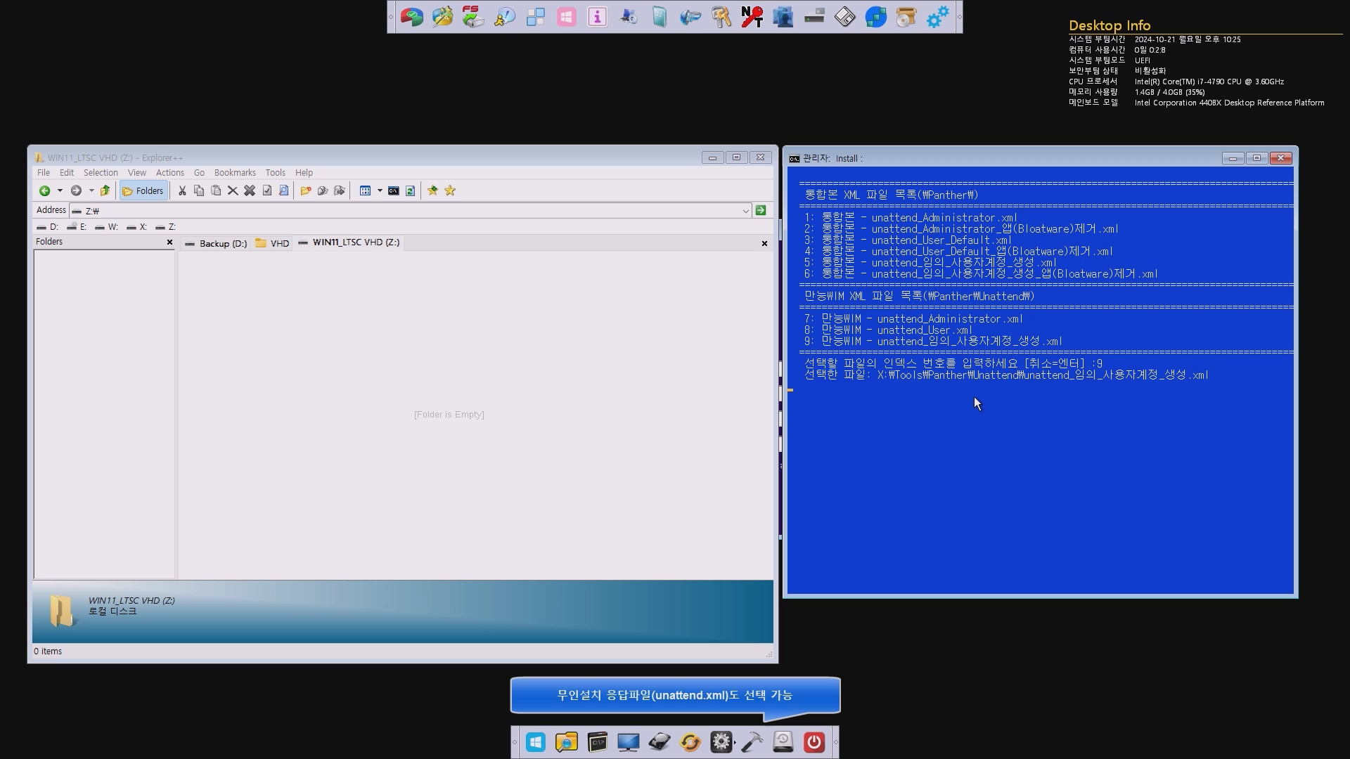
Task: Open the Search magnifier icon
Action: click(284, 190)
